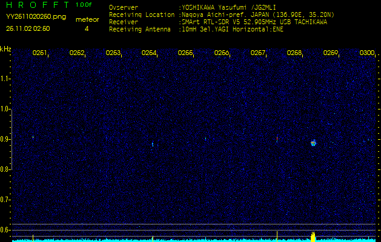
Task: Click the cyan signal level strip at the bottom
Action: [194, 240]
